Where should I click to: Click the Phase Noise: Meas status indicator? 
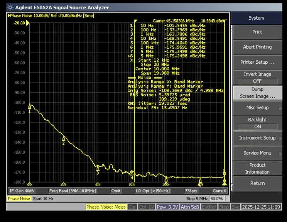tap(106, 207)
